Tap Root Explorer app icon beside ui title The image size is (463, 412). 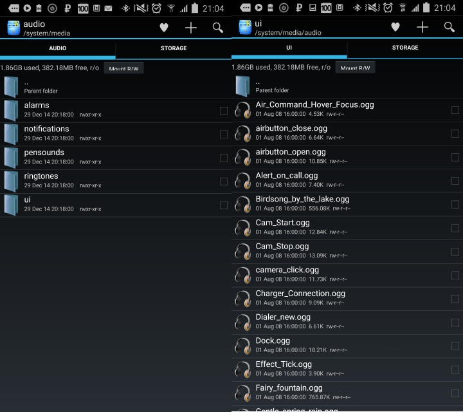tap(245, 27)
